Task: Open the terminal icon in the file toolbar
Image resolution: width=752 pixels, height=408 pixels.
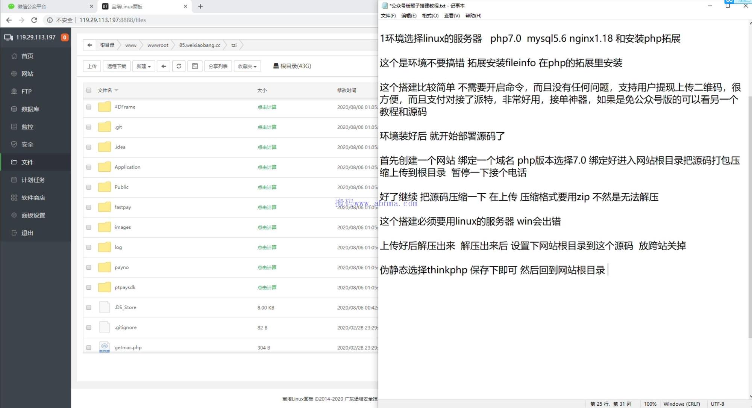Action: (195, 66)
